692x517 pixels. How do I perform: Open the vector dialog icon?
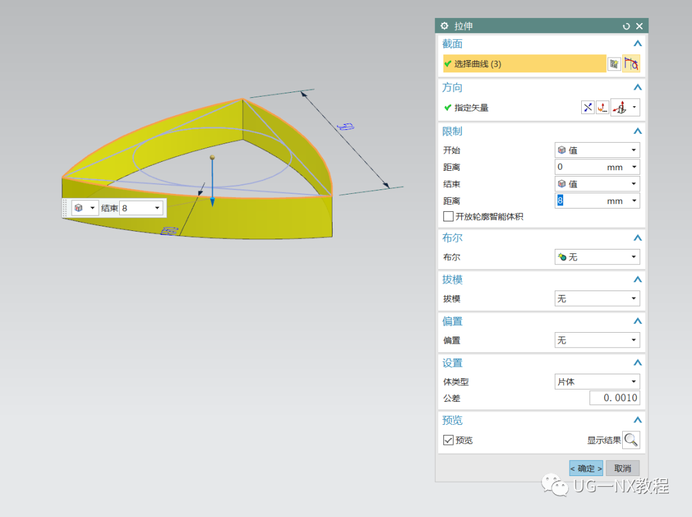click(602, 107)
